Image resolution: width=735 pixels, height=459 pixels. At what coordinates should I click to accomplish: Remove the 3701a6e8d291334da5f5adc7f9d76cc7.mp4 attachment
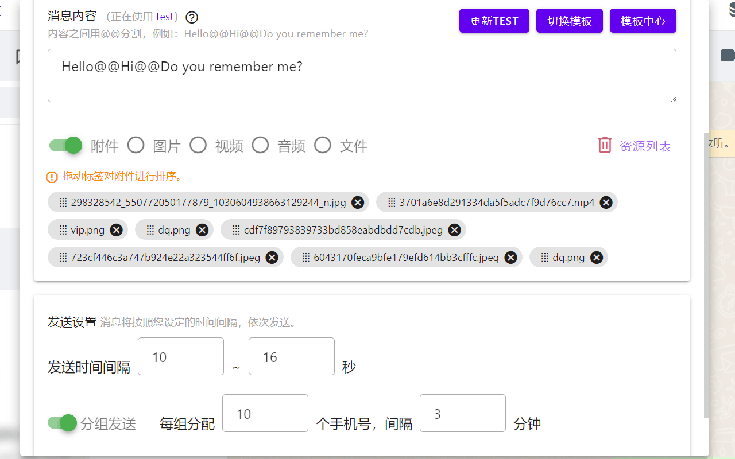(x=606, y=202)
